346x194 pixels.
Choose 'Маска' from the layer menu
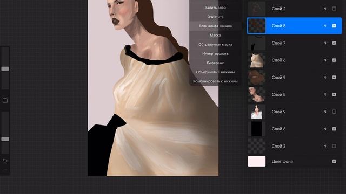tap(215, 35)
